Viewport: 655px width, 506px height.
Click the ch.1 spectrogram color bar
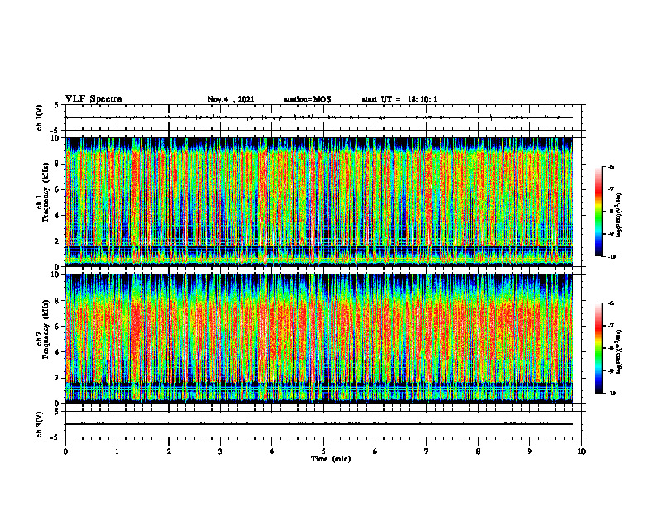(598, 212)
